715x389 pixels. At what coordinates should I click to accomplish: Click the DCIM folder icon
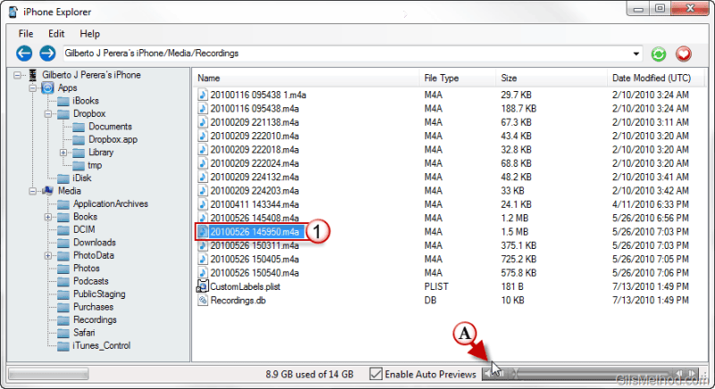[x=63, y=230]
